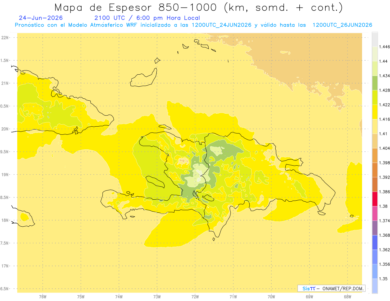The width and height of the screenshot is (390, 301).
Task: Select the '20N' latitude label
Action: point(5,129)
